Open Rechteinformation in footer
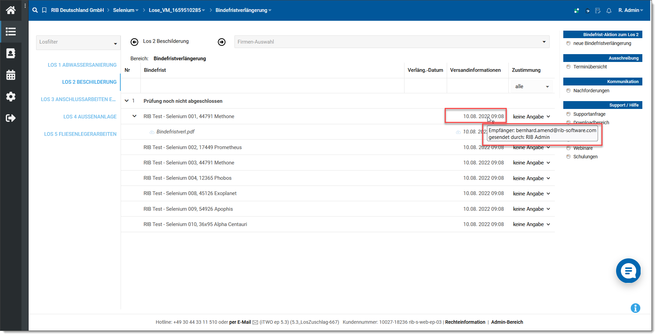The height and width of the screenshot is (336, 657). [x=465, y=322]
